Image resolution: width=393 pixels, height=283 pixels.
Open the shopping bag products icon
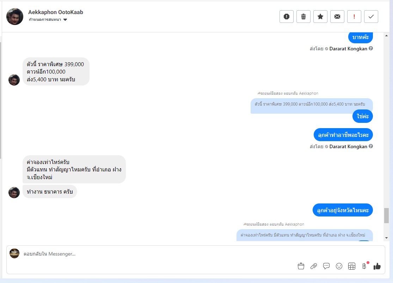click(x=301, y=266)
